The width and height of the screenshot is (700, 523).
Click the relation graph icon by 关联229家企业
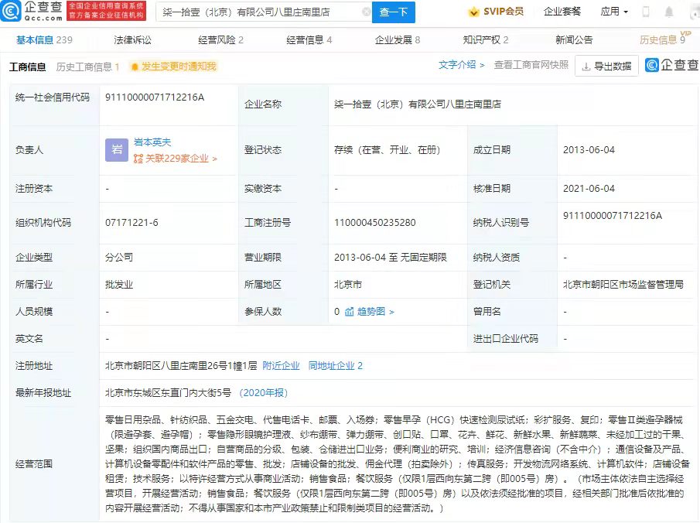click(138, 159)
